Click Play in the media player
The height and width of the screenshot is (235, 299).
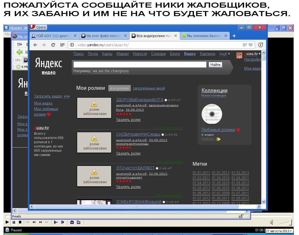[x=7, y=222]
